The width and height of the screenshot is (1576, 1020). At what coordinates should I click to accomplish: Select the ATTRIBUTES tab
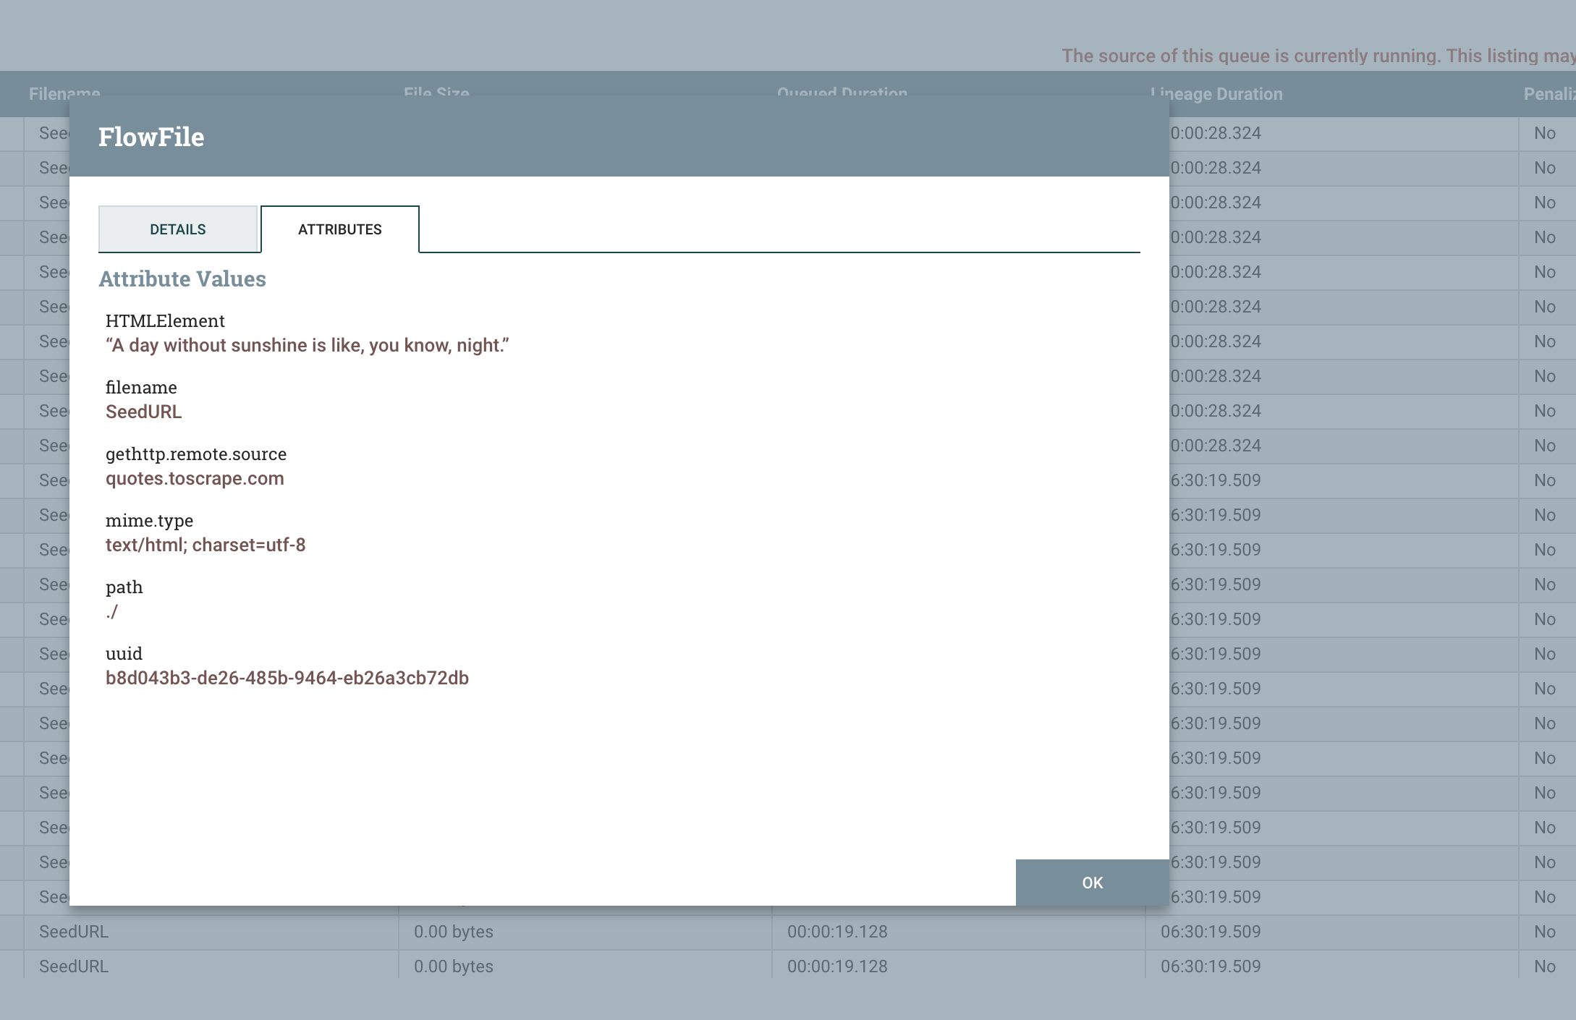coord(339,229)
